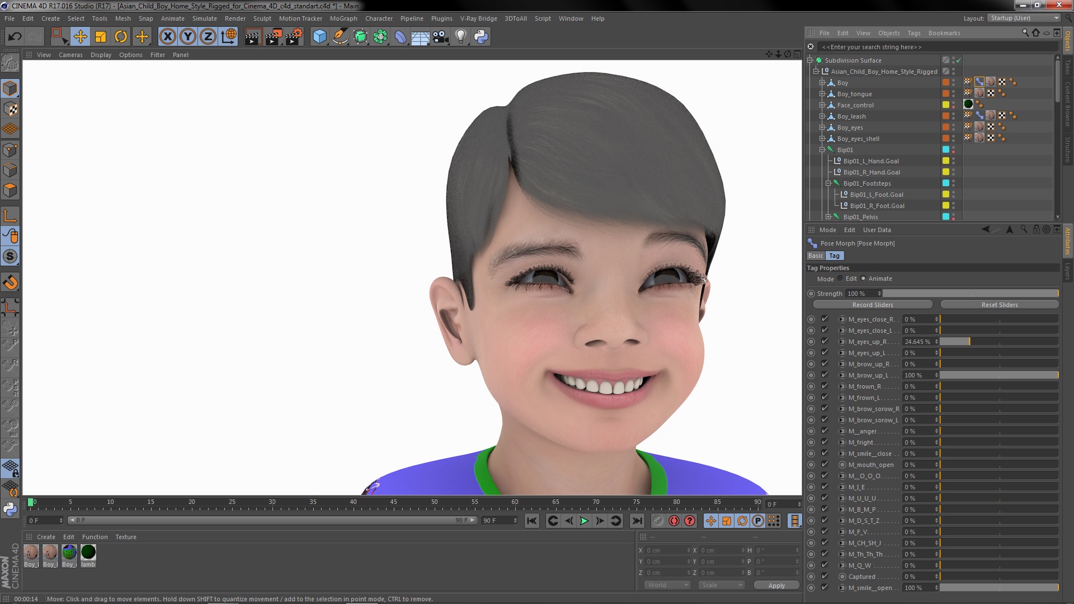Select Edit mode radio button
The image size is (1074, 604).
840,279
